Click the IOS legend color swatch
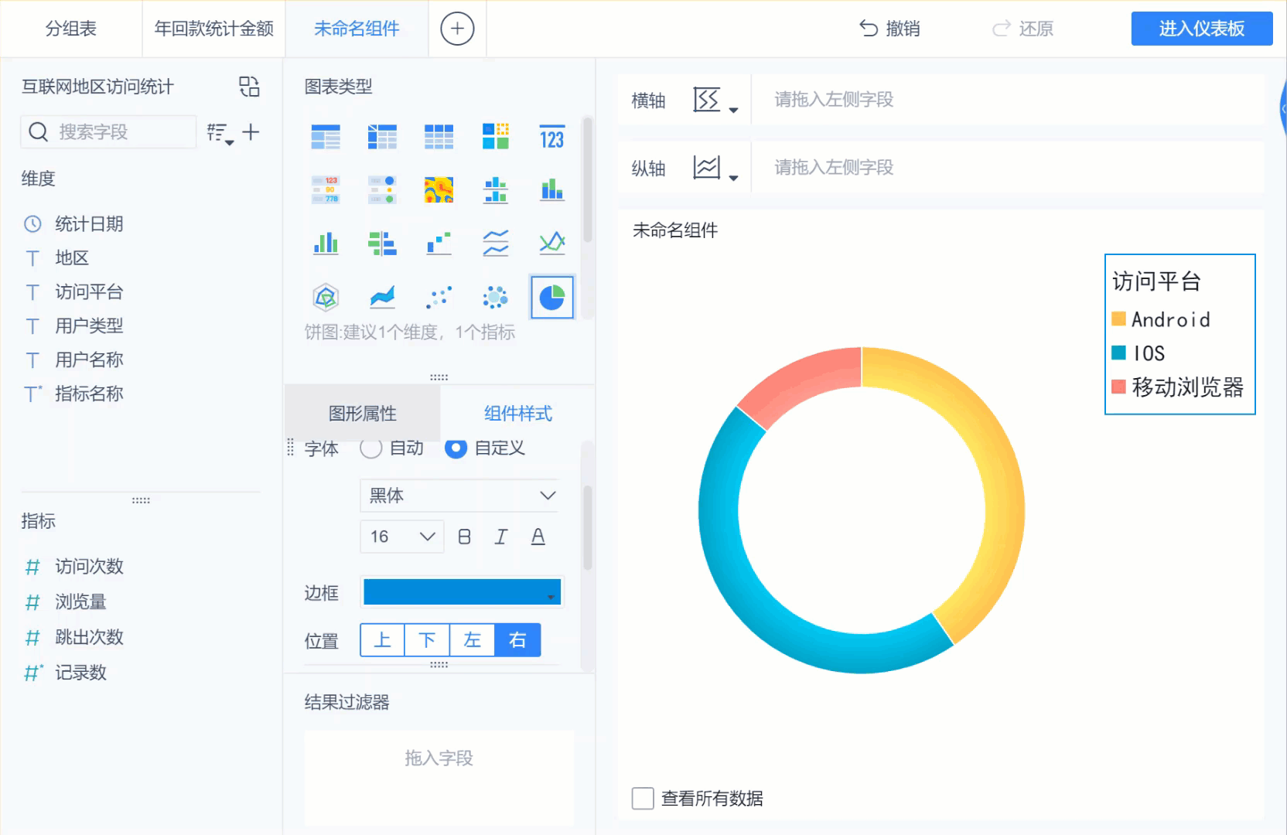Viewport: 1287px width, 835px height. pos(1118,353)
